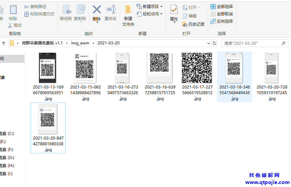The height and width of the screenshot is (187, 291).
Task: Select highlighted quick access item in sidebar
Action: [x=12, y=59]
